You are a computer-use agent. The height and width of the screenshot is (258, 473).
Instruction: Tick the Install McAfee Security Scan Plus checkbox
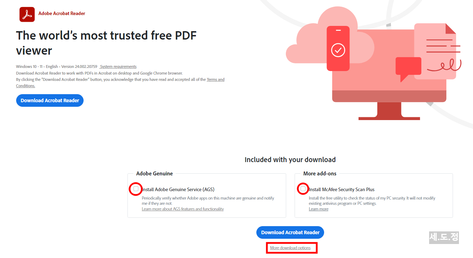pos(303,189)
